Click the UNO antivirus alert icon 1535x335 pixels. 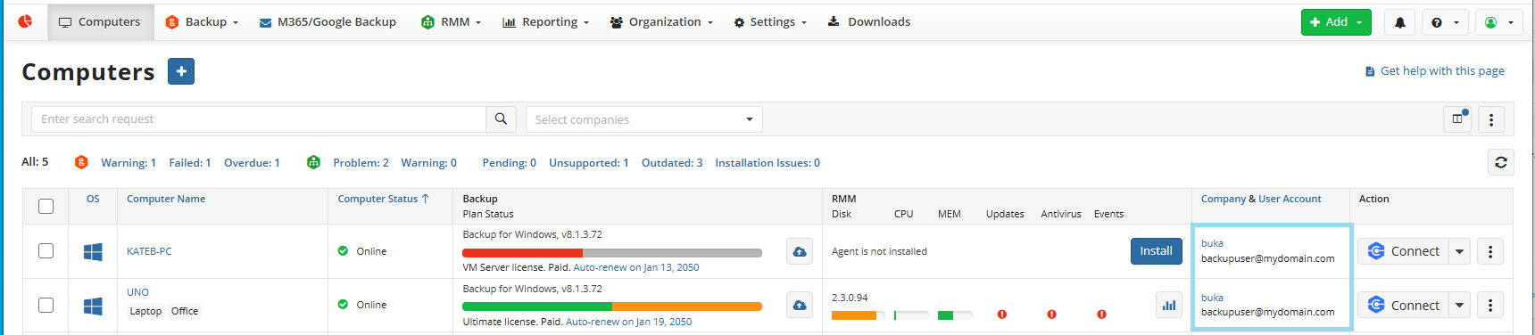pyautogui.click(x=1051, y=315)
